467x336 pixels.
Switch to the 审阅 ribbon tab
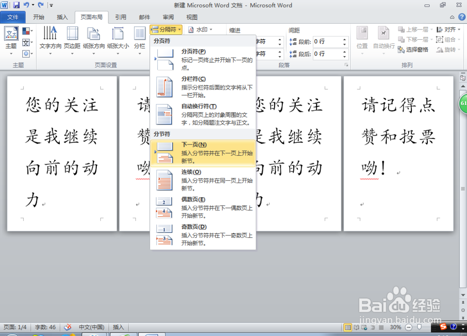coord(168,17)
